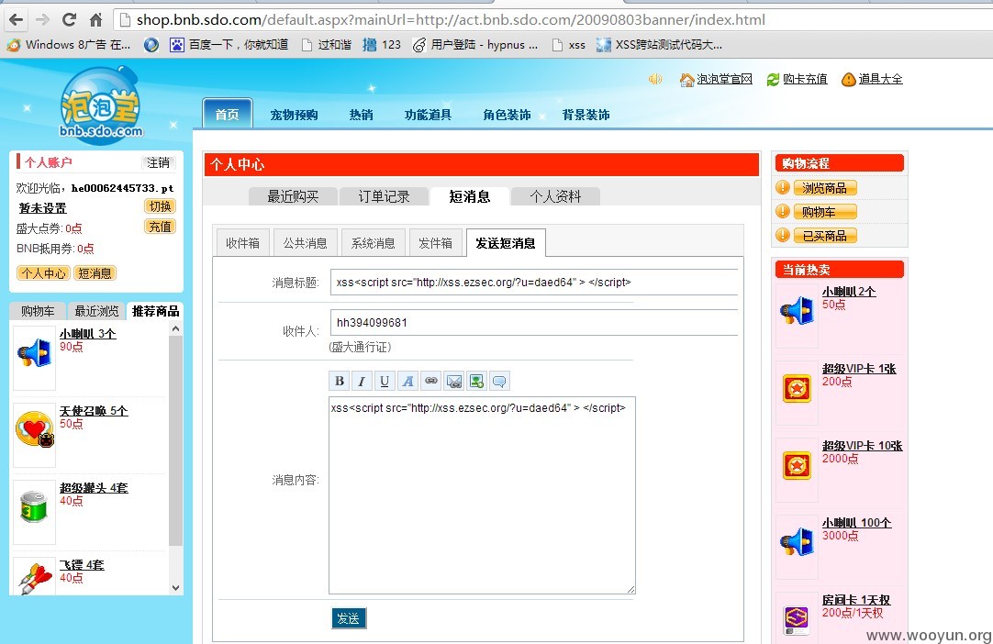Click the Bold formatting icon
The width and height of the screenshot is (993, 644).
(339, 382)
